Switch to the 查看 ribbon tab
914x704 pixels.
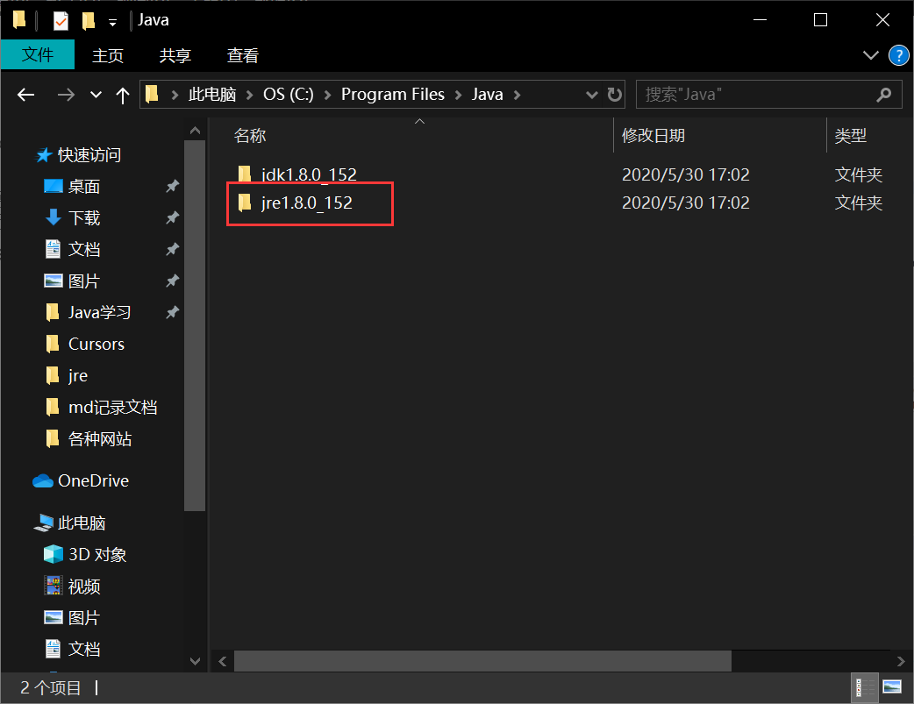click(x=242, y=55)
